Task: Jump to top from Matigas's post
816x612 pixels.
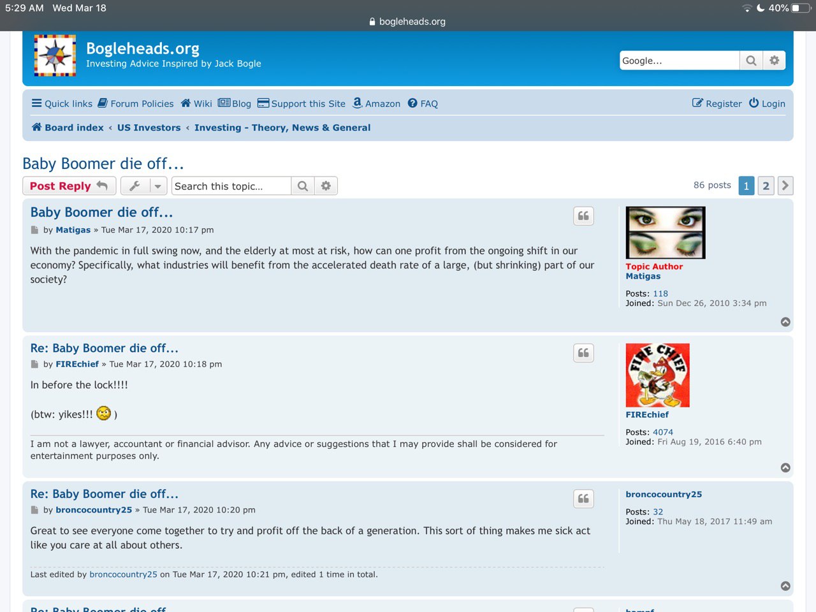Action: click(x=785, y=322)
